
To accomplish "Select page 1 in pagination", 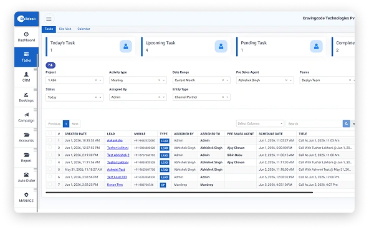I will 66,124.
